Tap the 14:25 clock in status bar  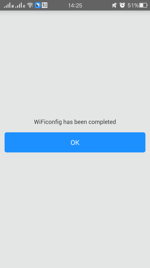75,5
